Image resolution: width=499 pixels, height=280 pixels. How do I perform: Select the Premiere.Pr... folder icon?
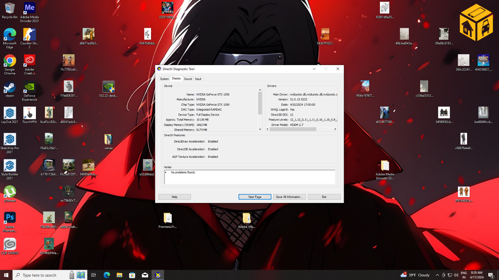click(168, 220)
